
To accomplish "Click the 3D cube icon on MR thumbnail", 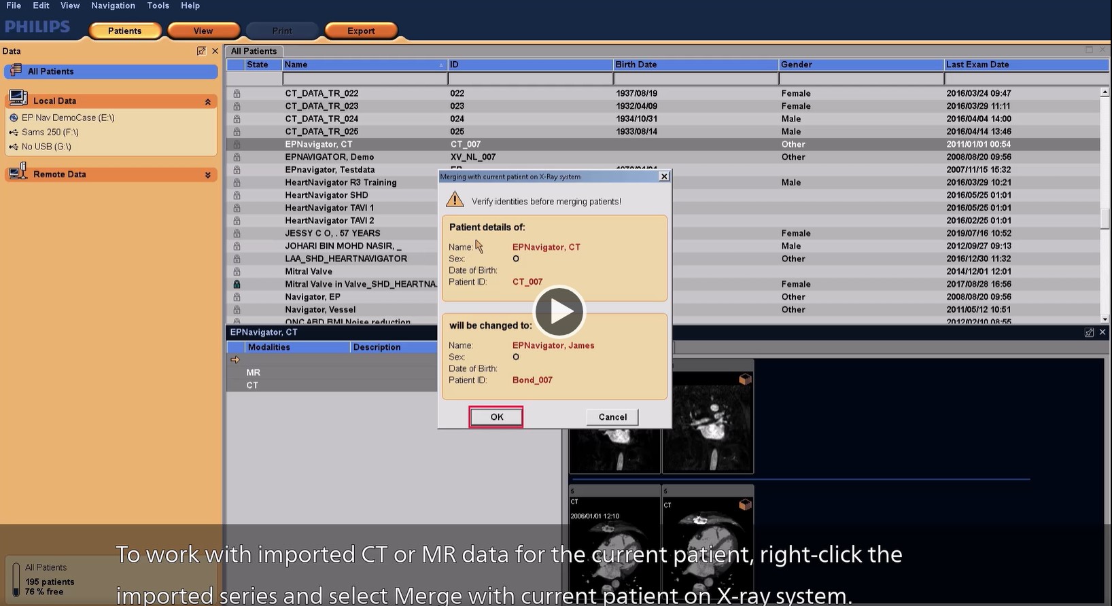I will point(745,379).
